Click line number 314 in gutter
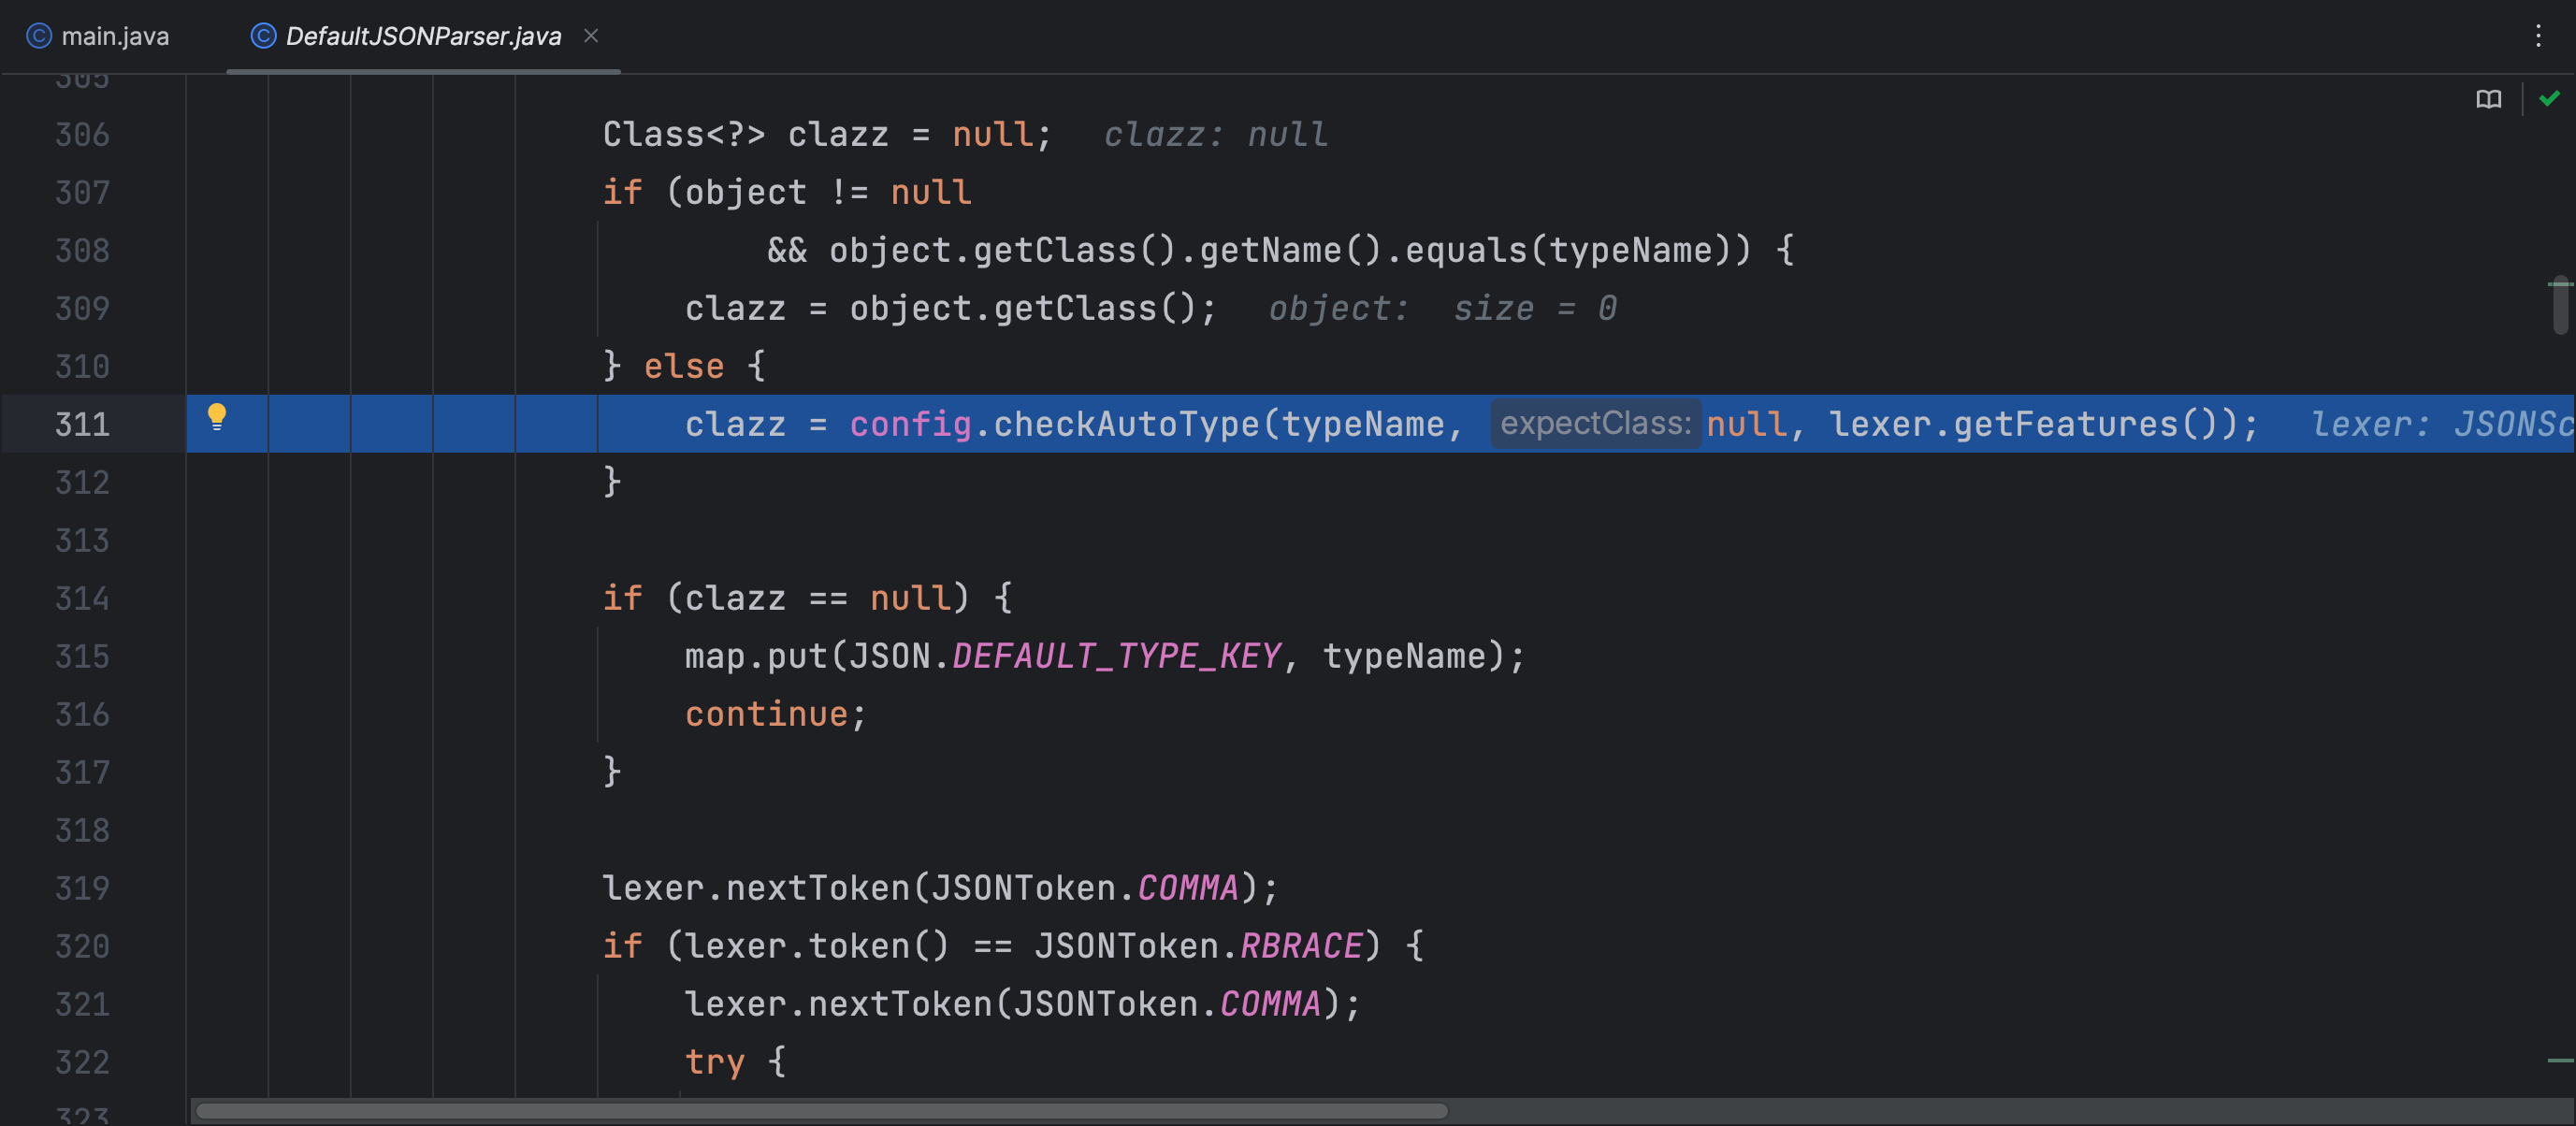The image size is (2576, 1126). click(82, 599)
